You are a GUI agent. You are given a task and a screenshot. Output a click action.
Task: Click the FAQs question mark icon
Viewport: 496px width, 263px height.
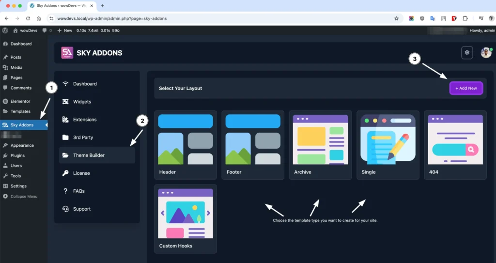tap(65, 191)
